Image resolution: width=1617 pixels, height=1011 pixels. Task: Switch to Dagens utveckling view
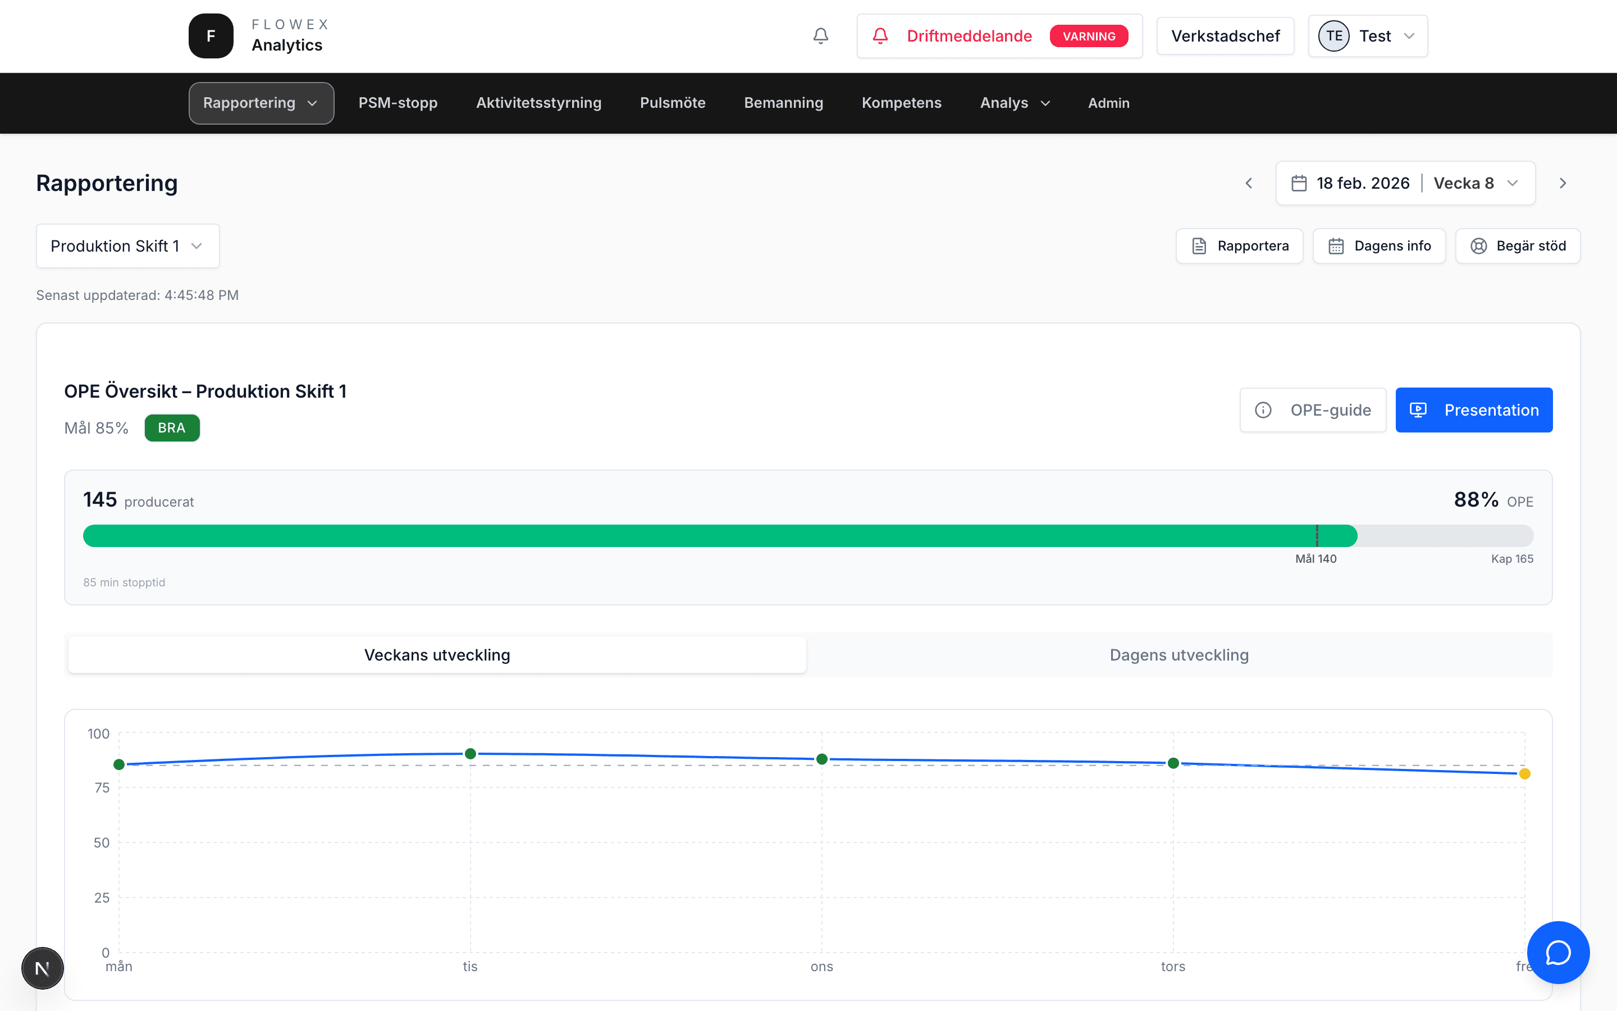1179,654
